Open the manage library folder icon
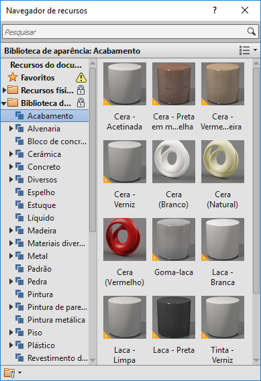 click(x=9, y=373)
